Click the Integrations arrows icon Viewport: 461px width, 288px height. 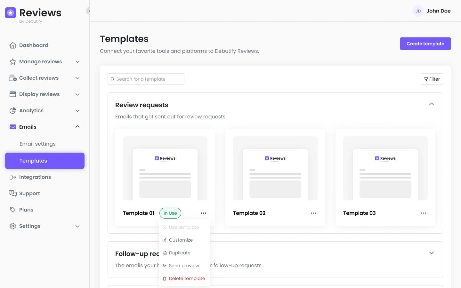[x=13, y=177]
